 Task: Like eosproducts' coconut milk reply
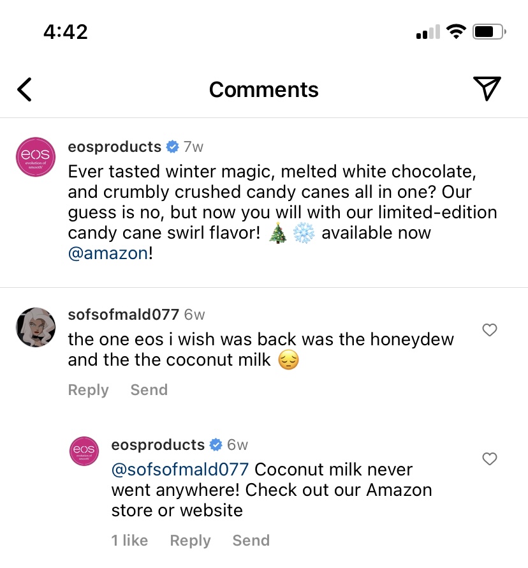490,459
